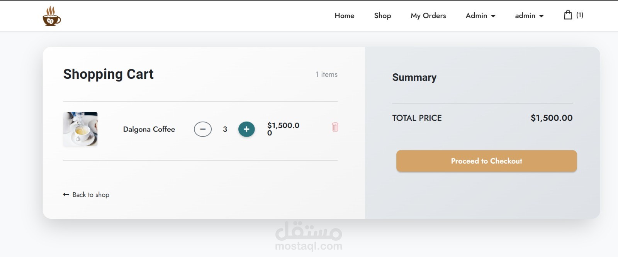Delete Dalgona Coffee with the trash icon
The image size is (618, 257).
click(335, 127)
